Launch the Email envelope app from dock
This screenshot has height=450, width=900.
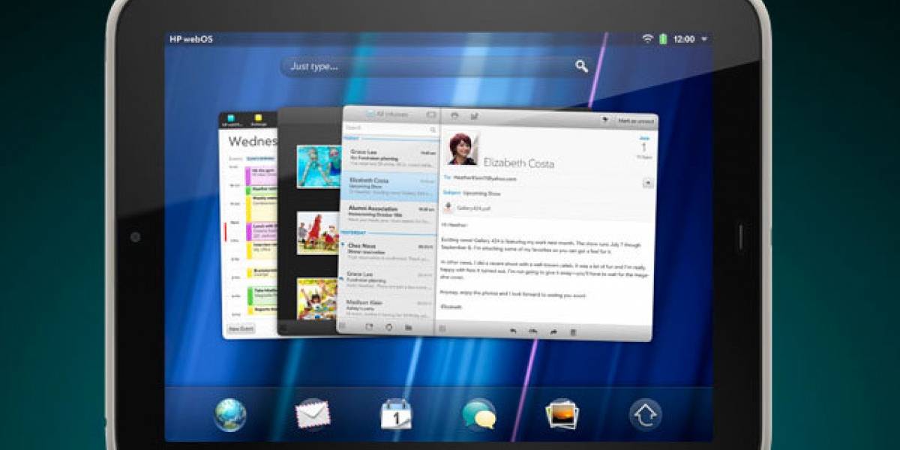[x=313, y=415]
